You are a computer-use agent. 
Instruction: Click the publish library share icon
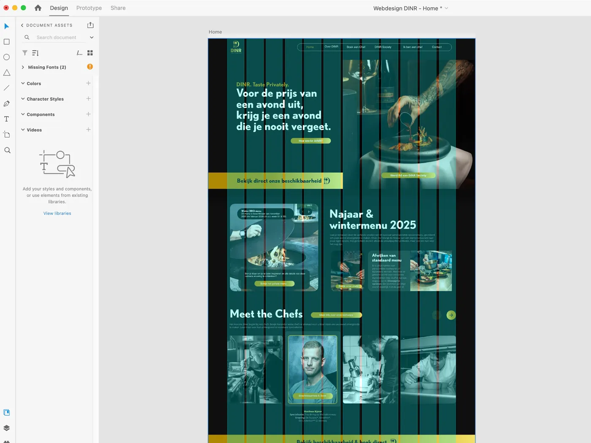90,25
